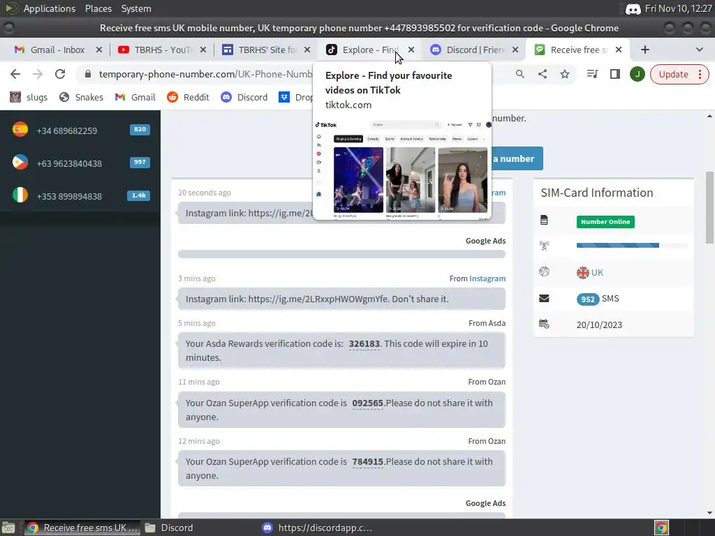Screen dimensions: 715x536
Task: Click the signal tower icon
Action: pyautogui.click(x=544, y=246)
